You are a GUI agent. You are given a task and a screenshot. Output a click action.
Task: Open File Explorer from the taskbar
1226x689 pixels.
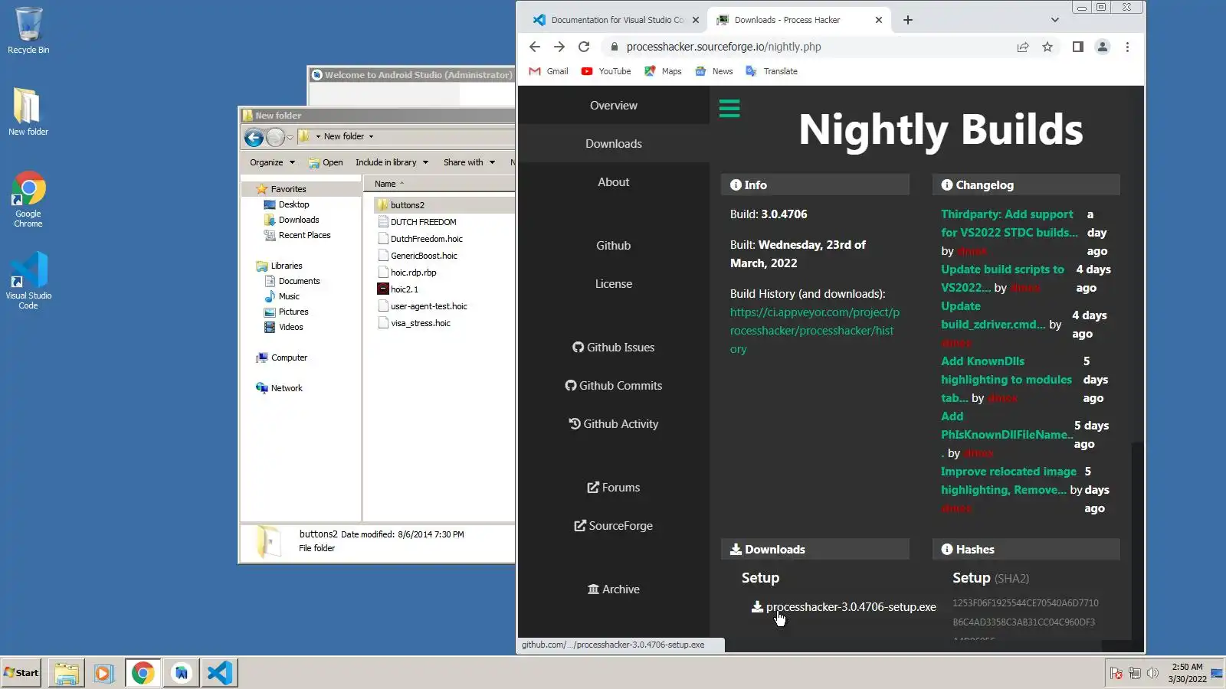point(67,673)
